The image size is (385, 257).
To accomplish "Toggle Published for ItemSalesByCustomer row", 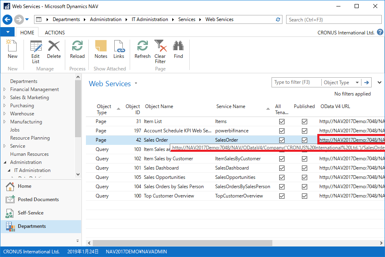I will coord(304,159).
